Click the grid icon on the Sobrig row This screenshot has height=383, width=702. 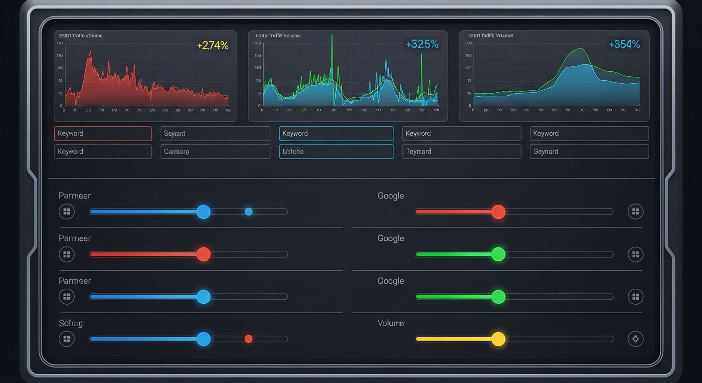(67, 339)
